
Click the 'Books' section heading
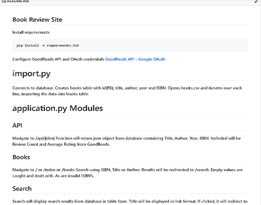click(x=21, y=157)
